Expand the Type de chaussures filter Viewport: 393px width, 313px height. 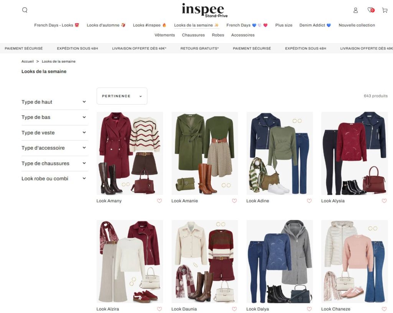pyautogui.click(x=54, y=163)
